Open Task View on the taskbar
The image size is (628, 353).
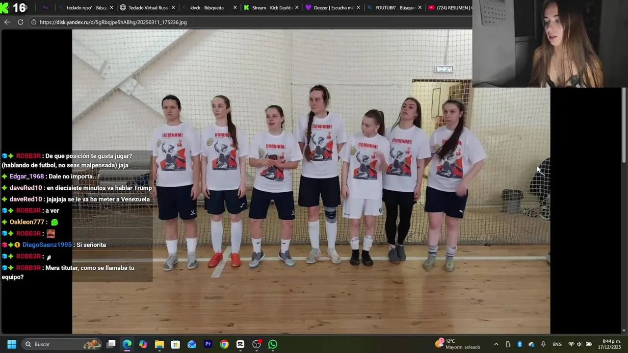[x=111, y=344]
